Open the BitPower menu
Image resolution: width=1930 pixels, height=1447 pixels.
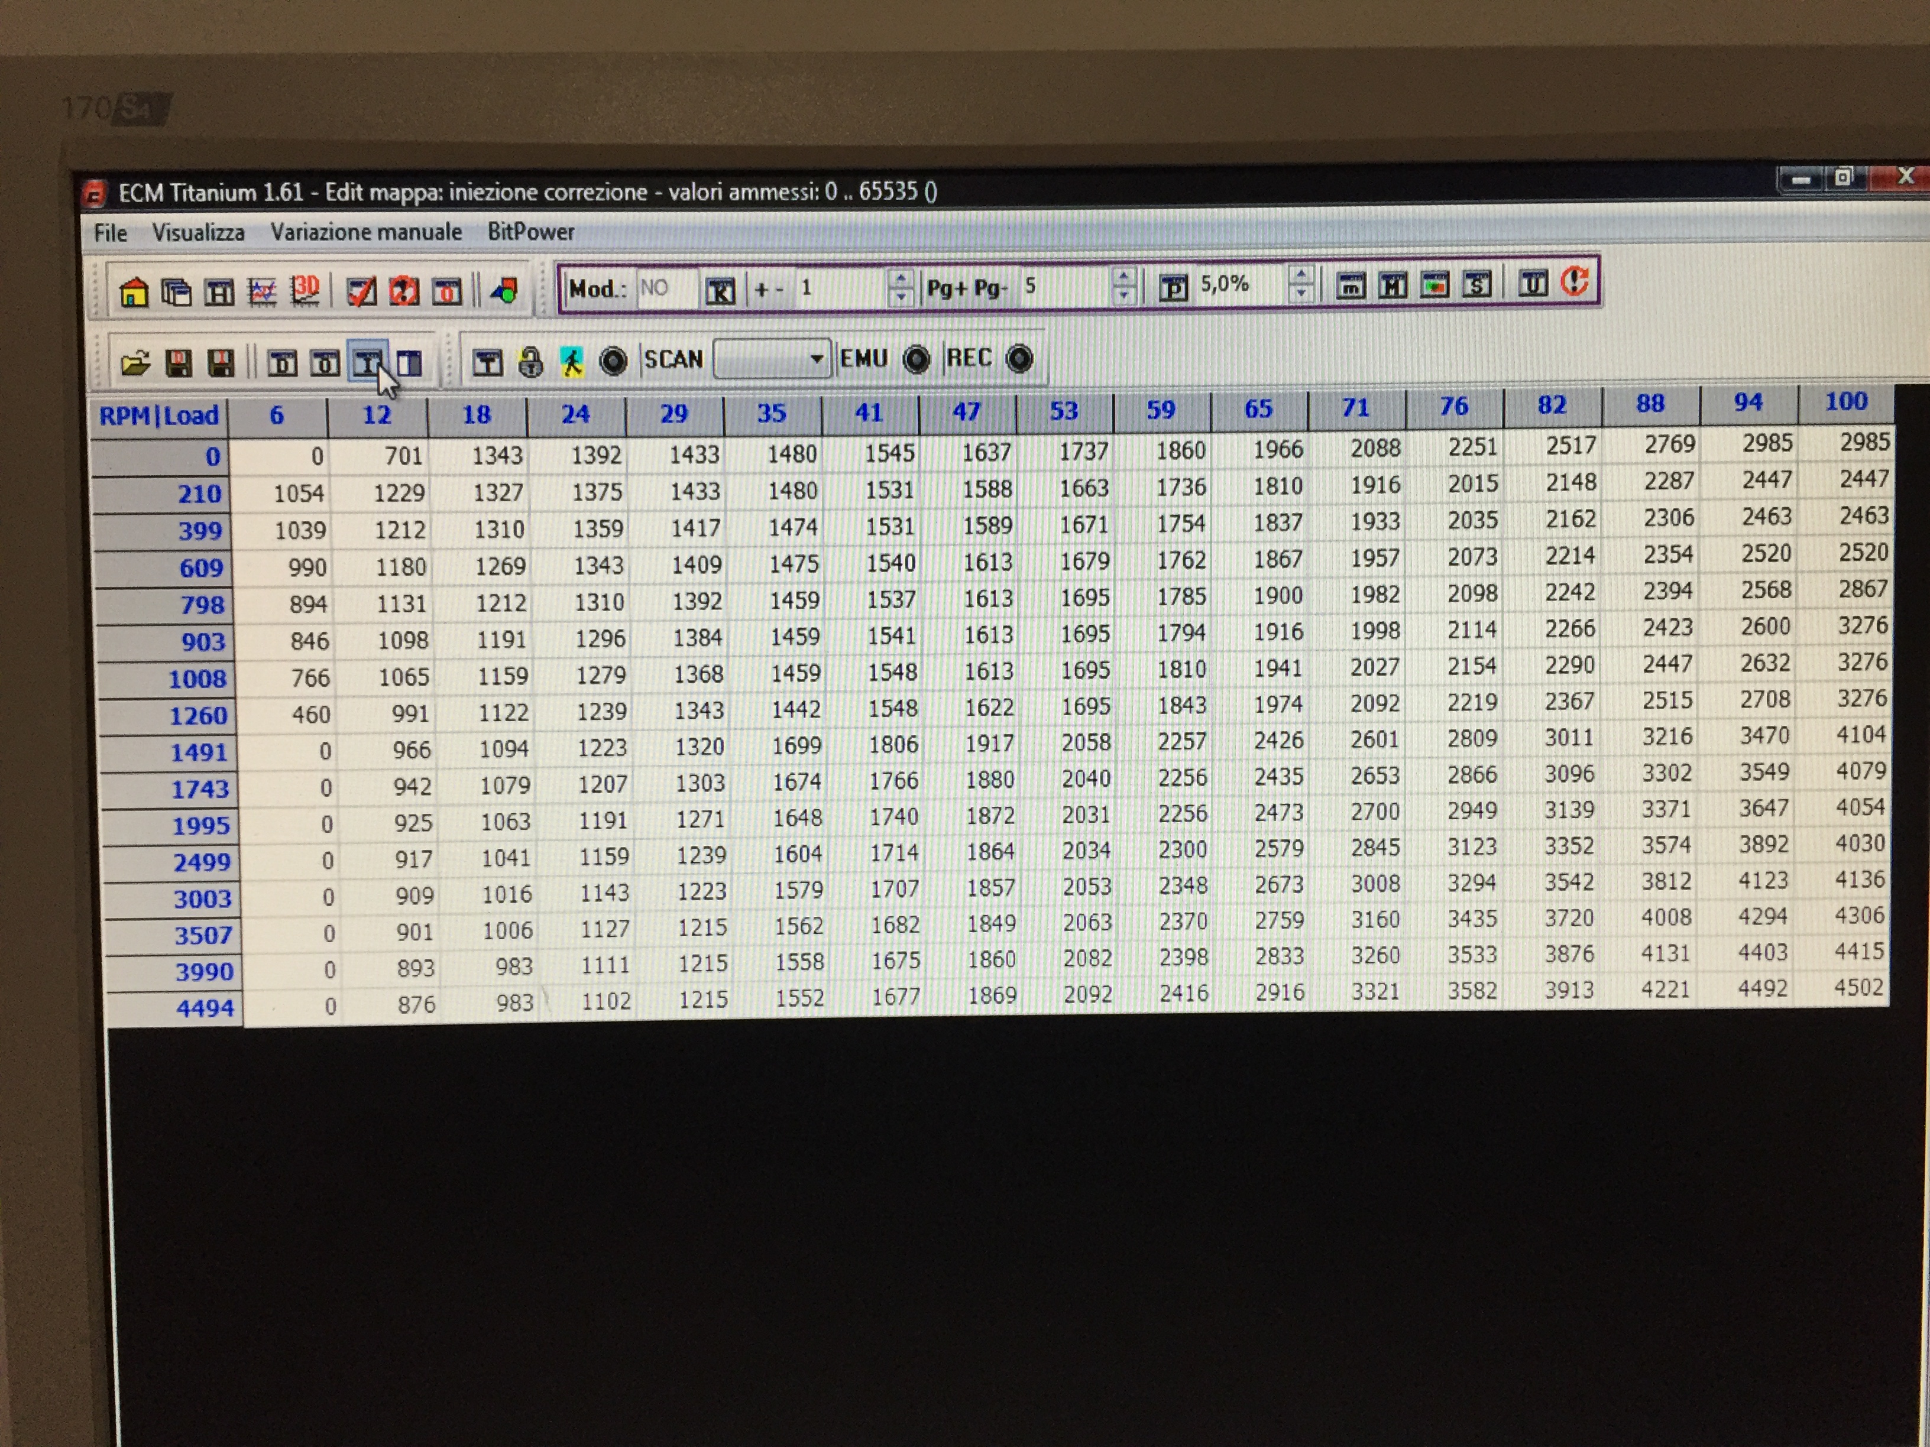530,232
